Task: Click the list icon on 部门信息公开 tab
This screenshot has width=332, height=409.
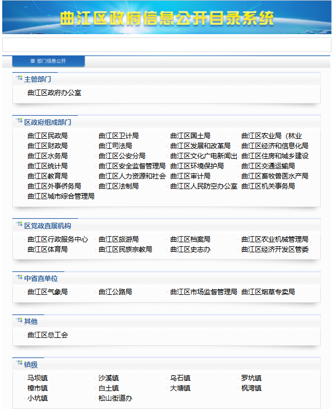Action: coord(32,61)
